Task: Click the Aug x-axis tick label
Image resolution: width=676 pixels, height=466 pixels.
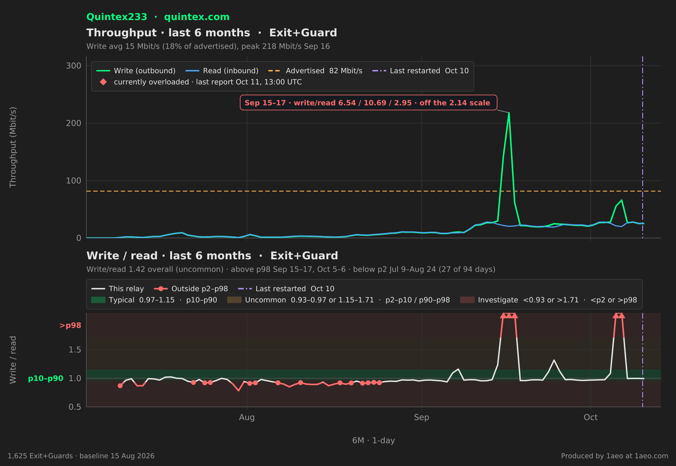Action: tap(247, 417)
